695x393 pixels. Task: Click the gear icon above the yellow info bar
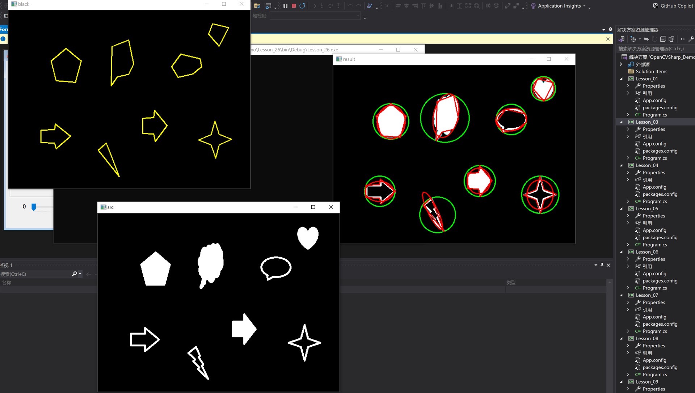(610, 29)
